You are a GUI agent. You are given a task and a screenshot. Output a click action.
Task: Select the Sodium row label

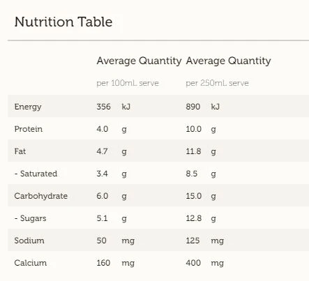(29, 241)
